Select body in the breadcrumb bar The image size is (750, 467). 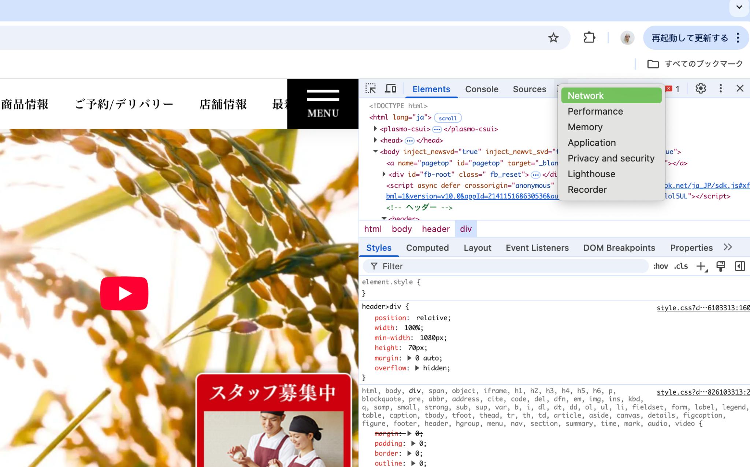402,229
